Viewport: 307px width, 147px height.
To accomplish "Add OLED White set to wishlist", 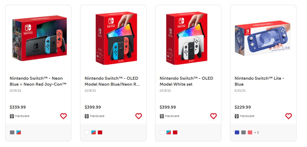I will pos(213,116).
